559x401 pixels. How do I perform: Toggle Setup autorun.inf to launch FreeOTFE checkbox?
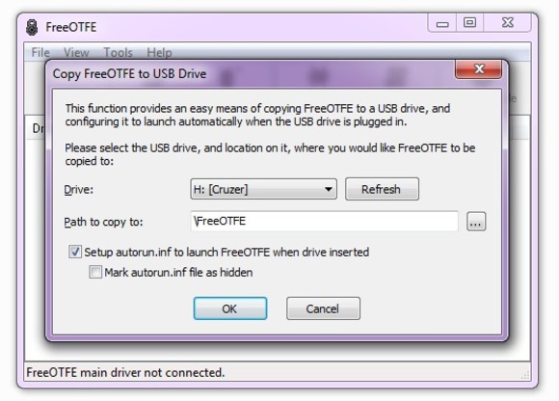[75, 252]
